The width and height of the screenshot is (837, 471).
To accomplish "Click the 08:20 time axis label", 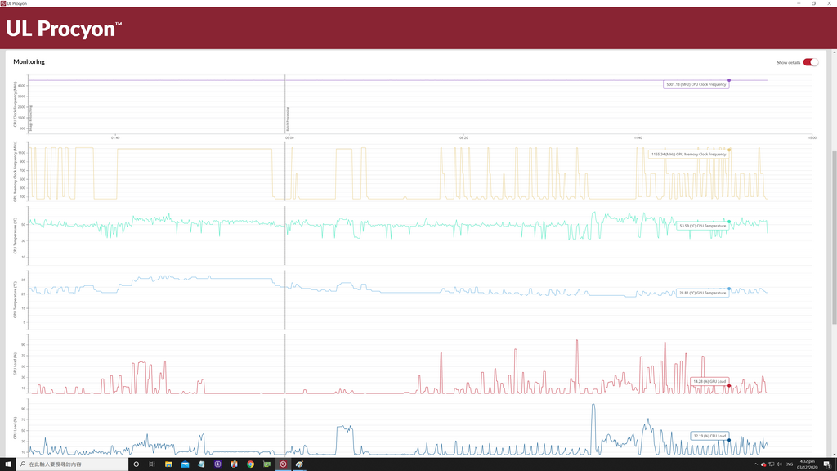I will [x=464, y=137].
